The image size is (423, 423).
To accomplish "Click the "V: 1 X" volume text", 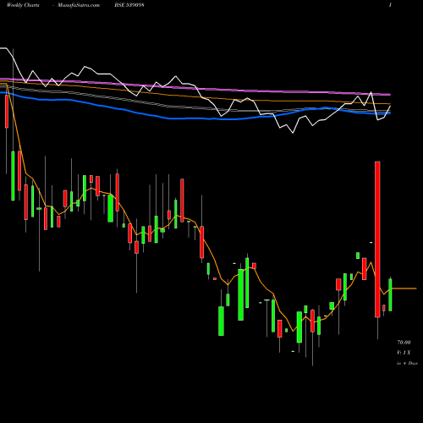I will tap(404, 353).
